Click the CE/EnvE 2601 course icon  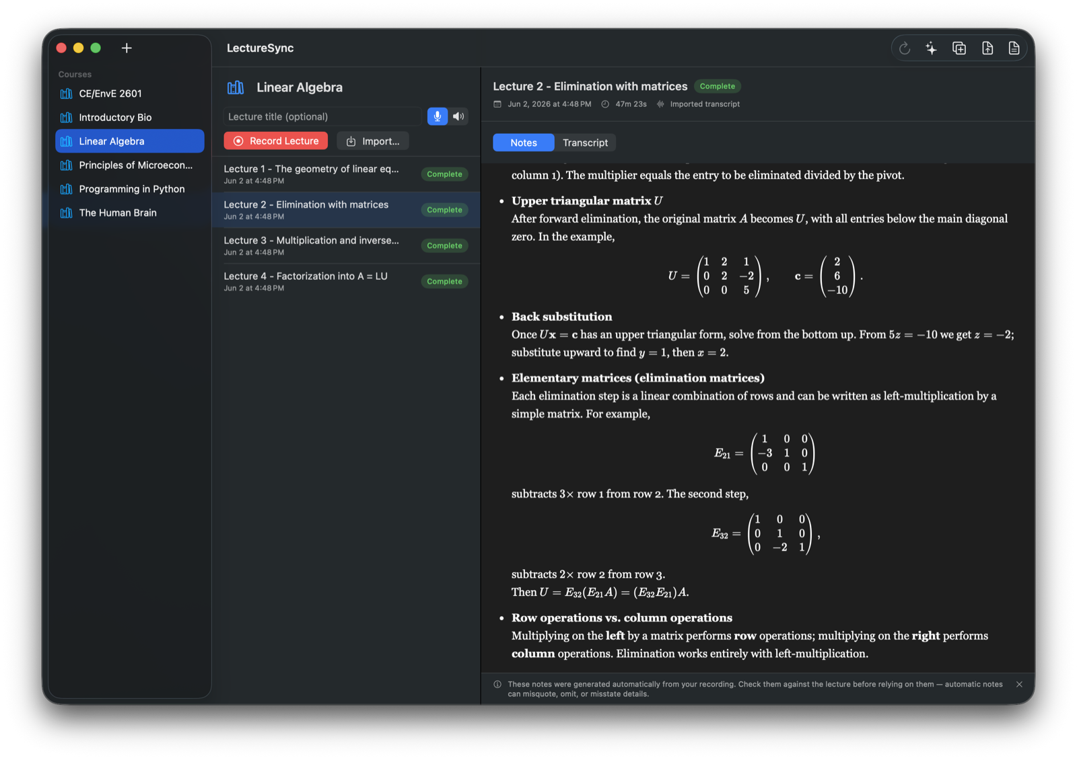(66, 93)
